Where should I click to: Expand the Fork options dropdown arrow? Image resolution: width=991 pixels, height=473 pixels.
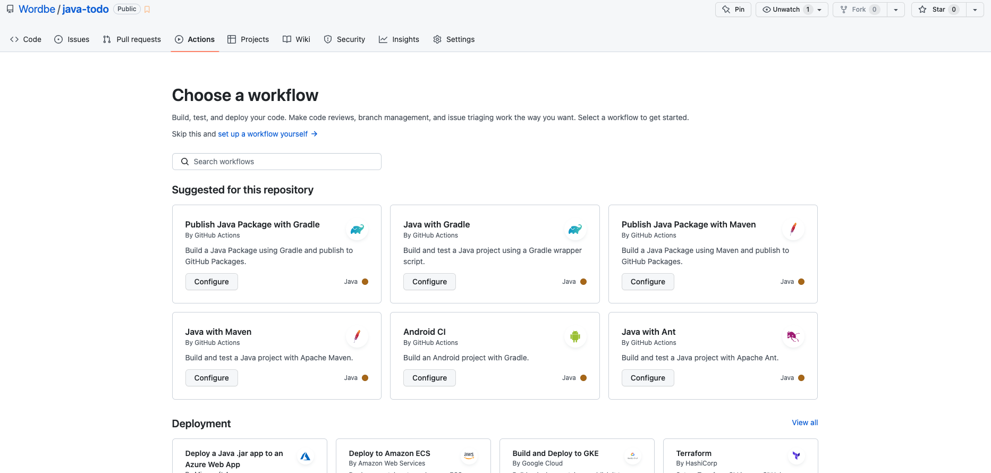(896, 10)
